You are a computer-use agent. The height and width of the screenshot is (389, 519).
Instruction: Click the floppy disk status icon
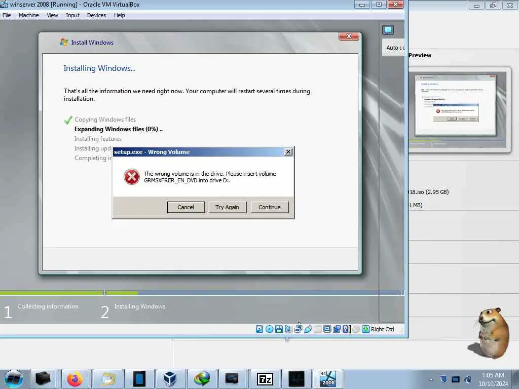279,329
